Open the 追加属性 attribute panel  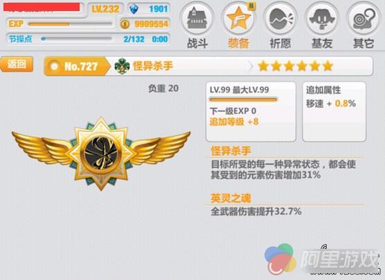click(334, 112)
